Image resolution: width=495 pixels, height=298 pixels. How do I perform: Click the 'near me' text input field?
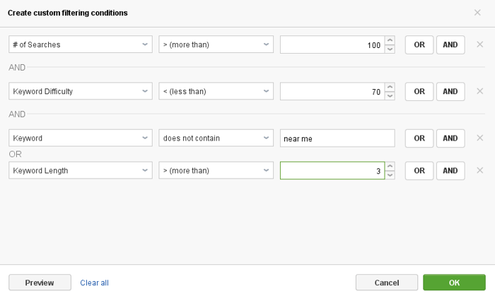[337, 138]
